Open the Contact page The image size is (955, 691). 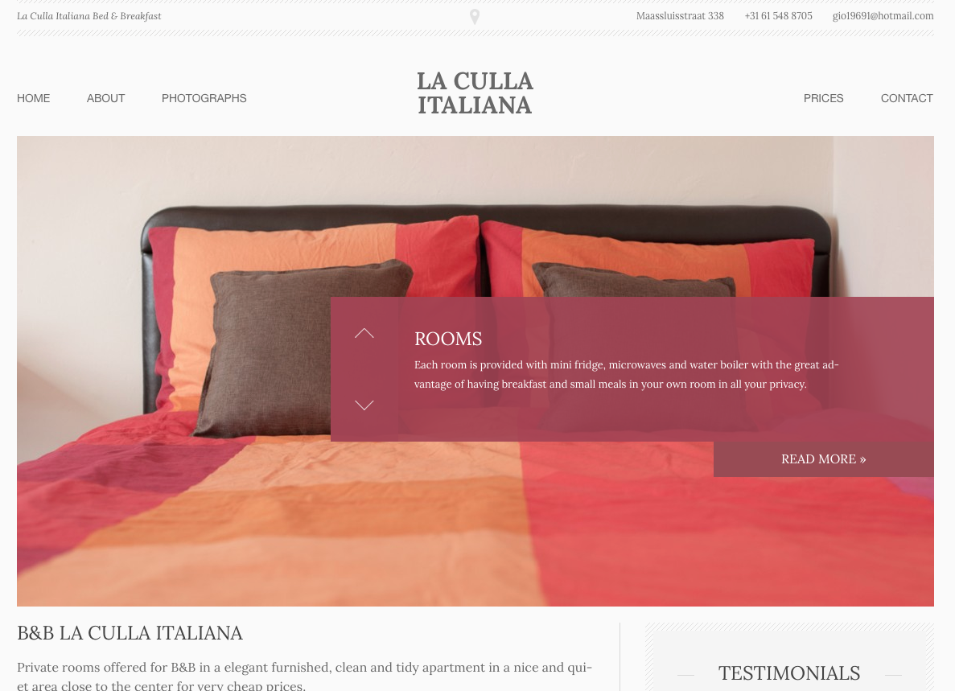tap(907, 99)
